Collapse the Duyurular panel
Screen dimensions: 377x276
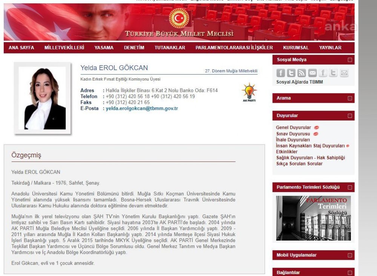point(350,116)
